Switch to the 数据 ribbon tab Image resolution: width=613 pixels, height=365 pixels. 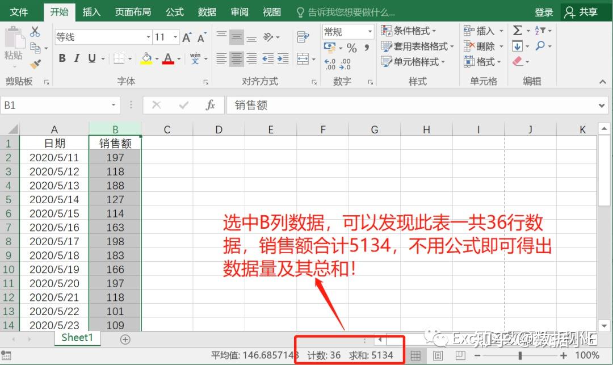(207, 11)
